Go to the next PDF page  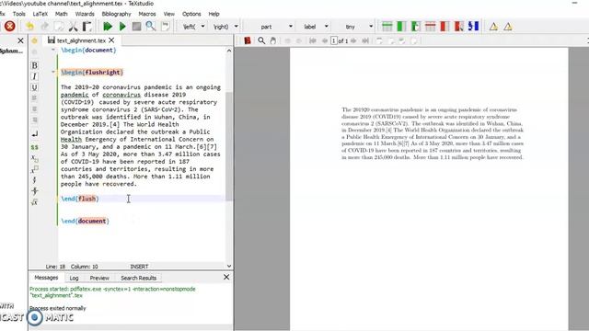tap(353, 40)
